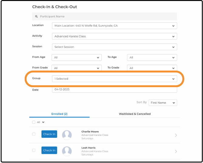Image resolution: width=203 pixels, height=163 pixels.
Task: Open the Group dropdown showing 1 Selected
Action: tap(115, 79)
